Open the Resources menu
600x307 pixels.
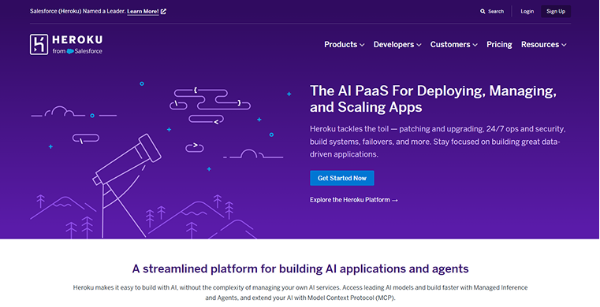point(544,45)
